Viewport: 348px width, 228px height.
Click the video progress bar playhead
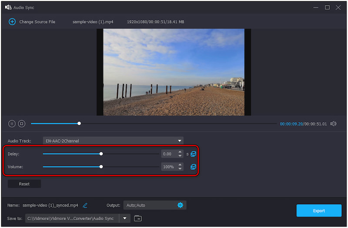(79, 124)
